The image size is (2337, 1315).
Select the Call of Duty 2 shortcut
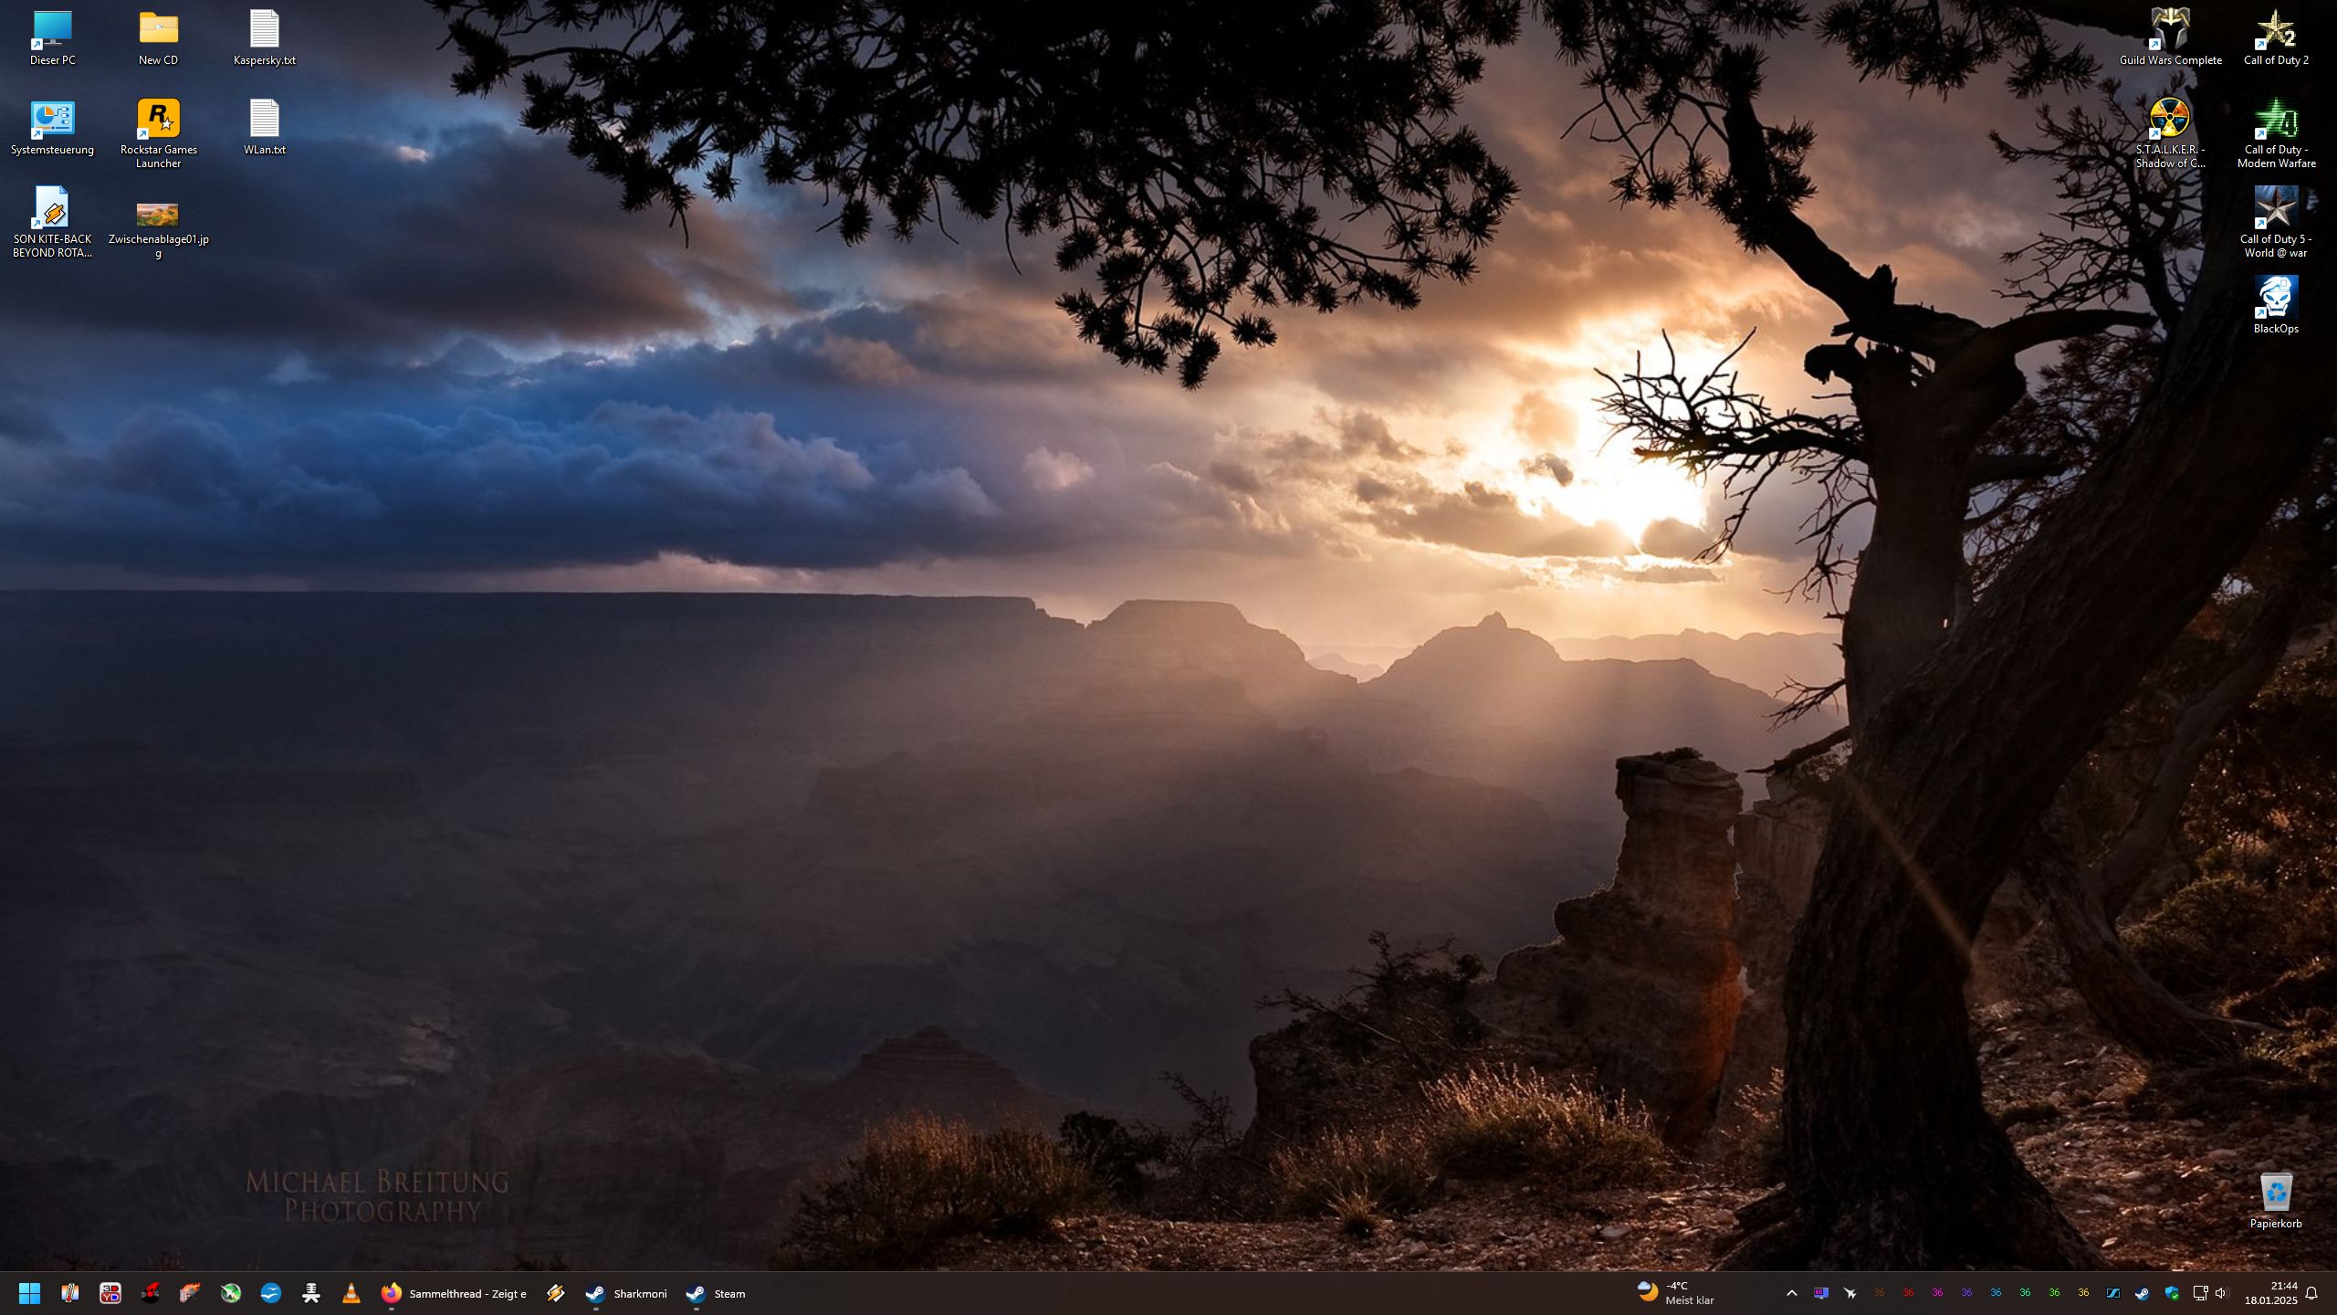[2275, 30]
